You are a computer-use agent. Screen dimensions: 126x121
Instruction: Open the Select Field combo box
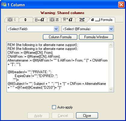[33, 29]
